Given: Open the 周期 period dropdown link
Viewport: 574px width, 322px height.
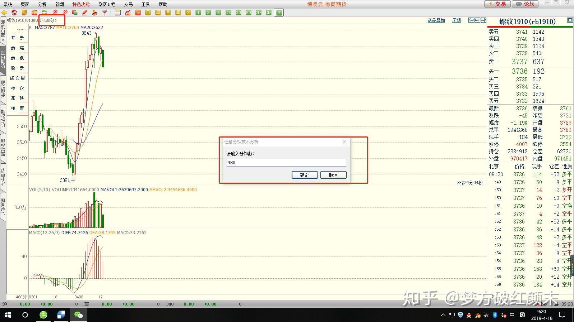Looking at the screenshot, I should (456, 20).
